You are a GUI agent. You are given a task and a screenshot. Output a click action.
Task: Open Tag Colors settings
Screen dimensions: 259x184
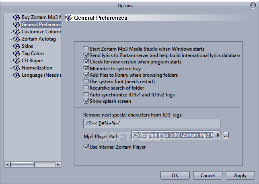33,53
